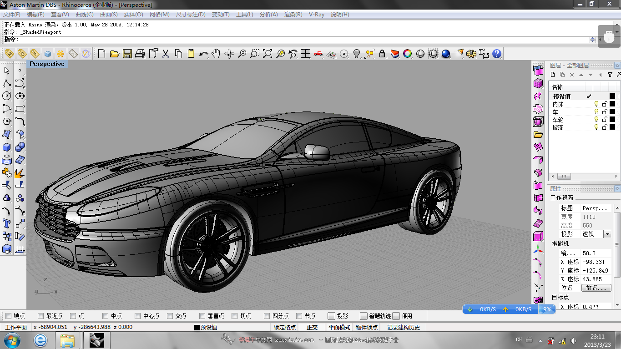621x349 pixels.
Task: Click the Open file folder icon
Action: pos(115,54)
